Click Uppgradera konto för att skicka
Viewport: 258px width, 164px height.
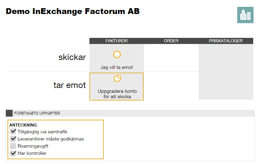117,94
